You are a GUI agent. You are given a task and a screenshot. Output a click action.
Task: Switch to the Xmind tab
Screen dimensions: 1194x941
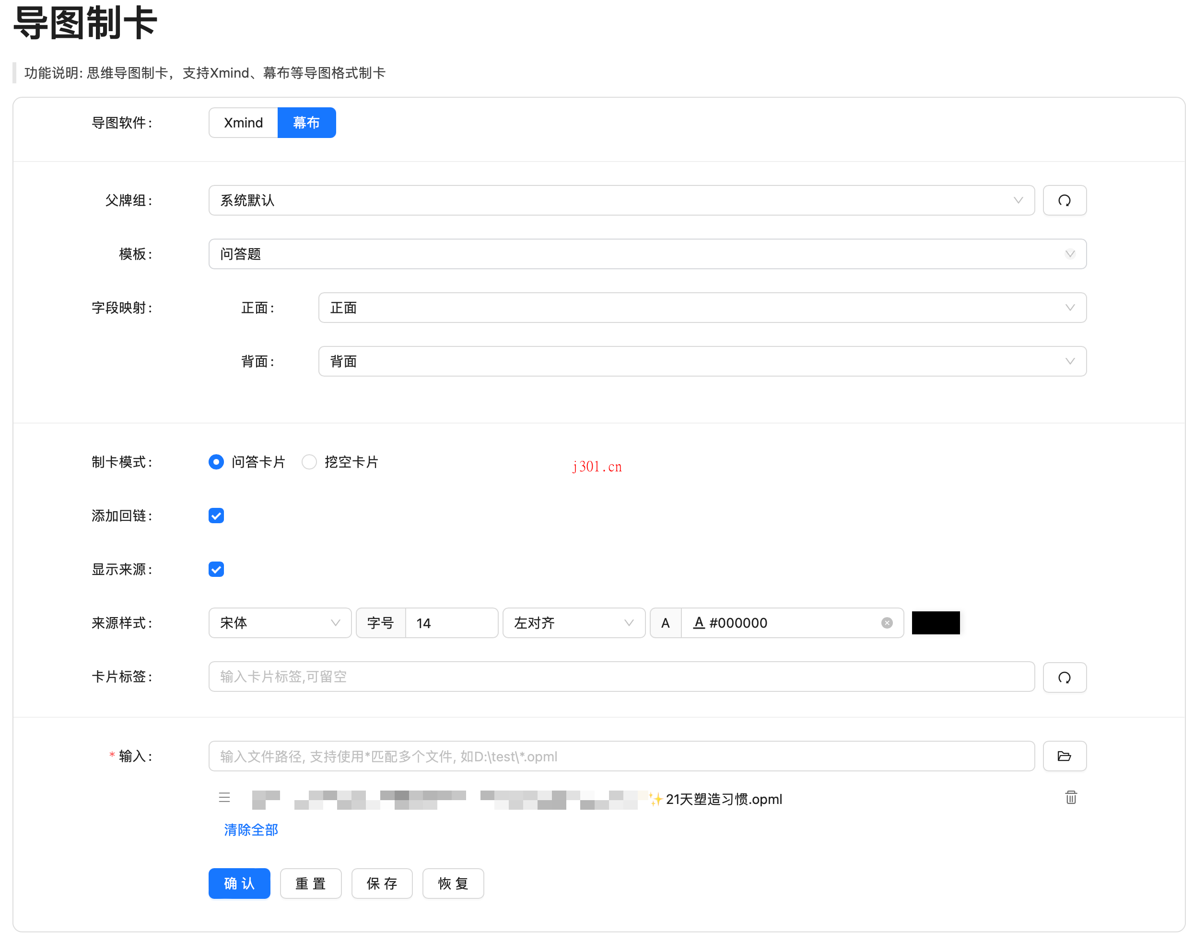(x=243, y=122)
